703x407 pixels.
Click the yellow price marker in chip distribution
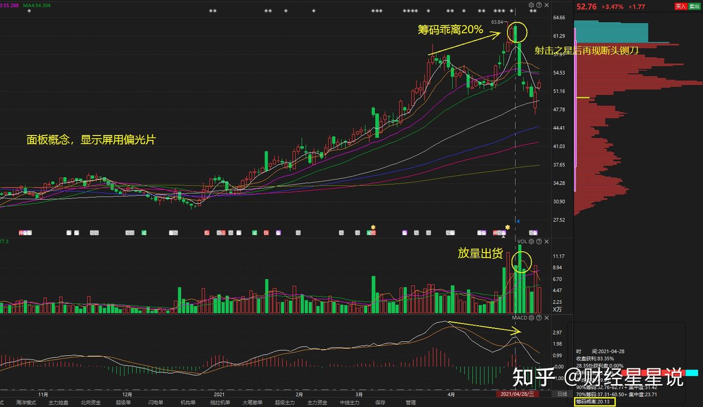tap(583, 98)
